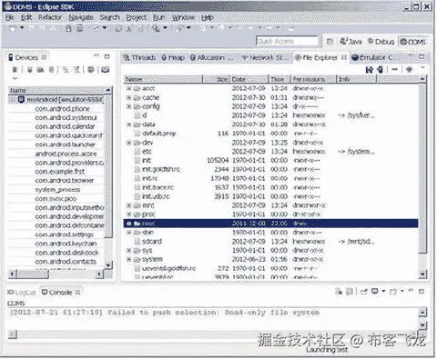Switch to the LogCat tab
The width and height of the screenshot is (437, 359).
[22, 293]
